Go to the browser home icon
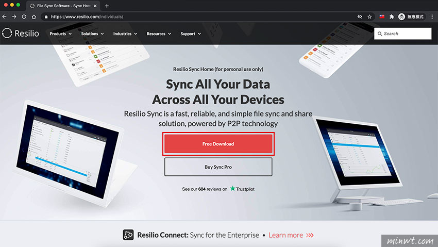This screenshot has width=438, height=247. click(x=34, y=17)
